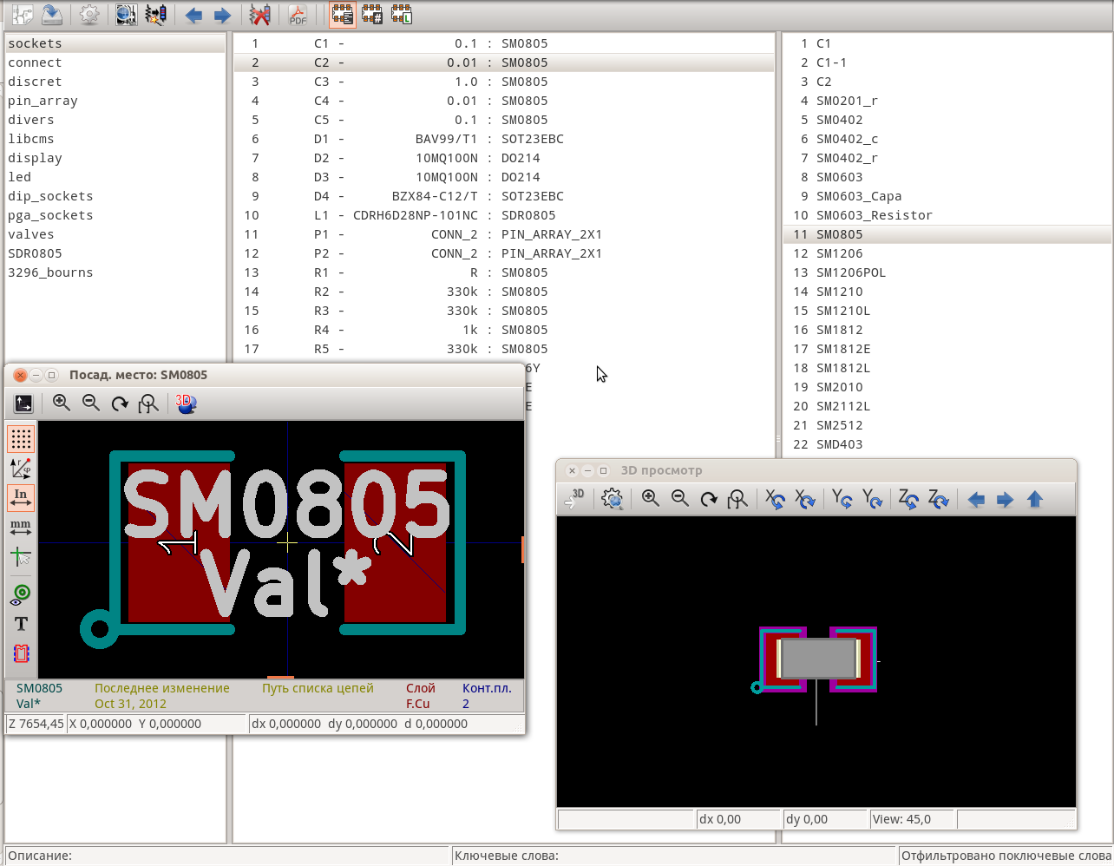The width and height of the screenshot is (1114, 866).
Task: Select the discret library entry
Action: point(35,81)
